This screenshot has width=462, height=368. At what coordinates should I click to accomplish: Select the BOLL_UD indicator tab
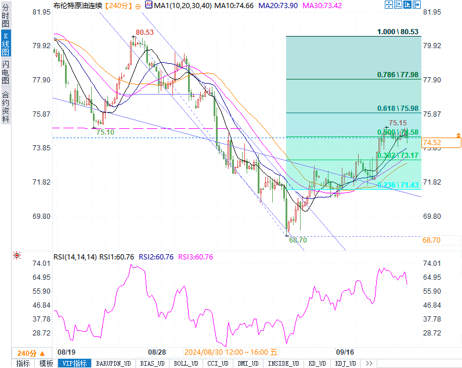coord(186,363)
